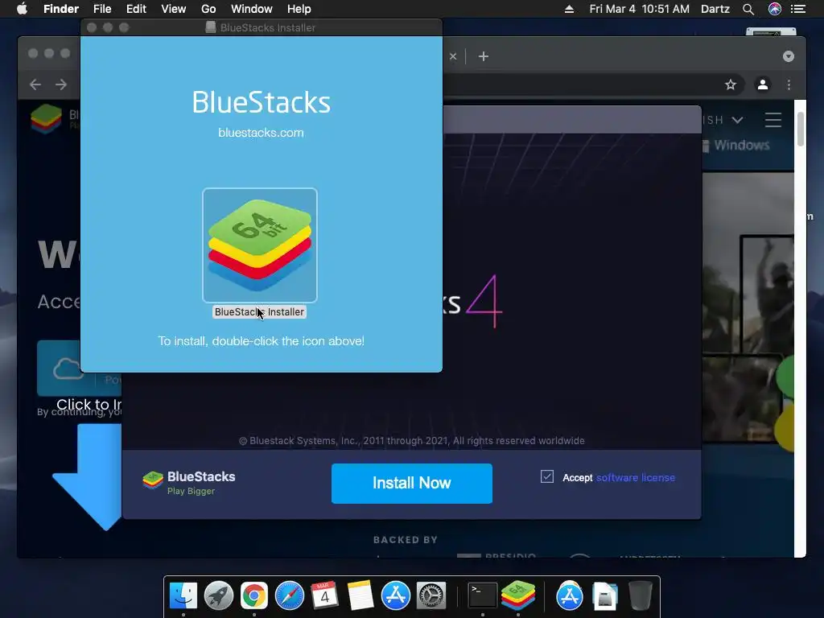Click the BlueStacks logo in the installer footer

[188, 482]
